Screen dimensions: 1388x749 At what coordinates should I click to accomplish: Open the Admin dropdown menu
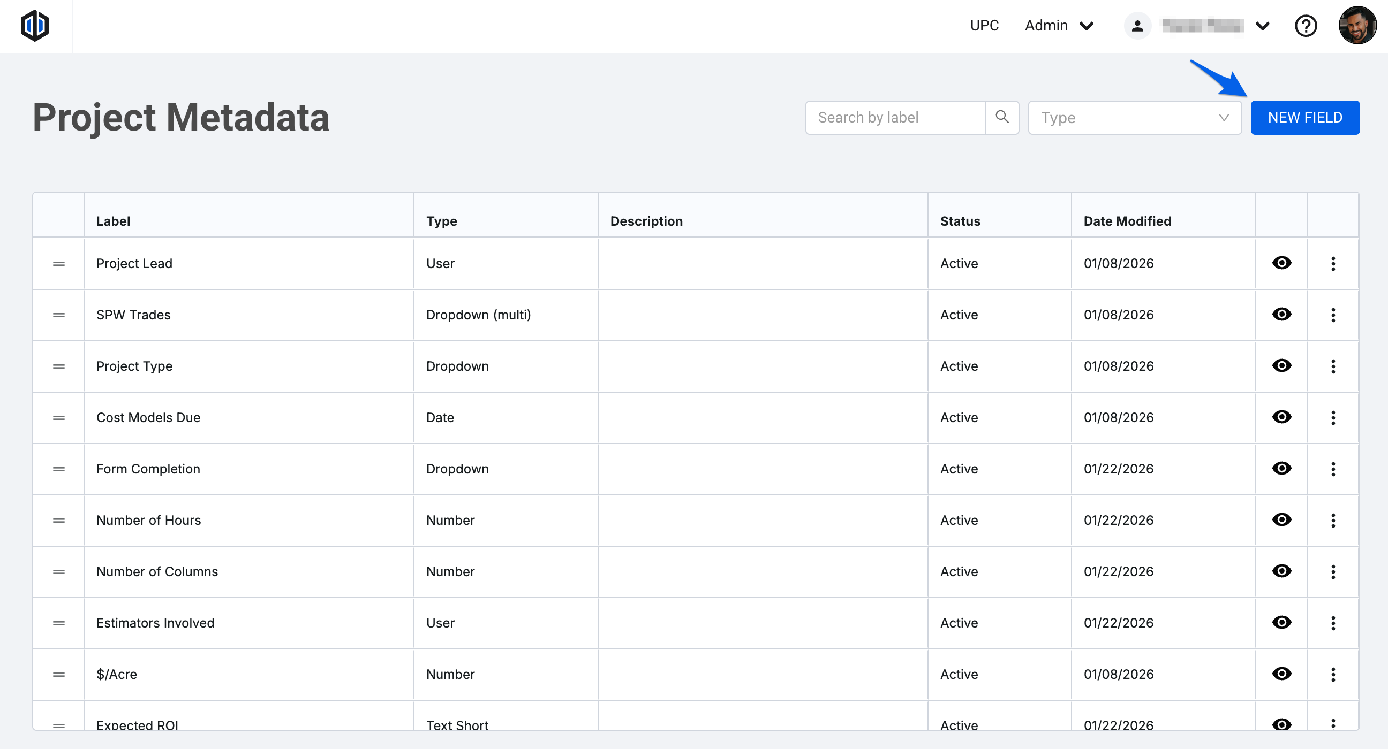point(1058,26)
